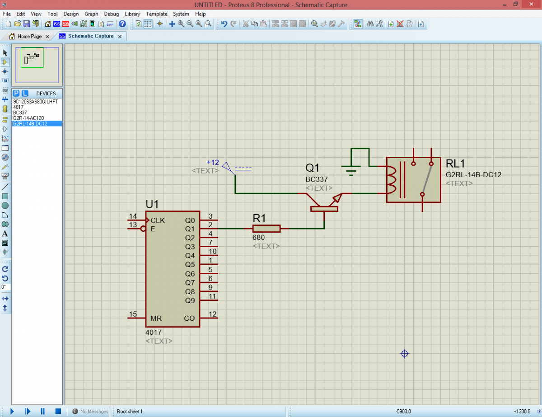Open the Help question mark icon
Image resolution: width=542 pixels, height=417 pixels.
point(122,24)
